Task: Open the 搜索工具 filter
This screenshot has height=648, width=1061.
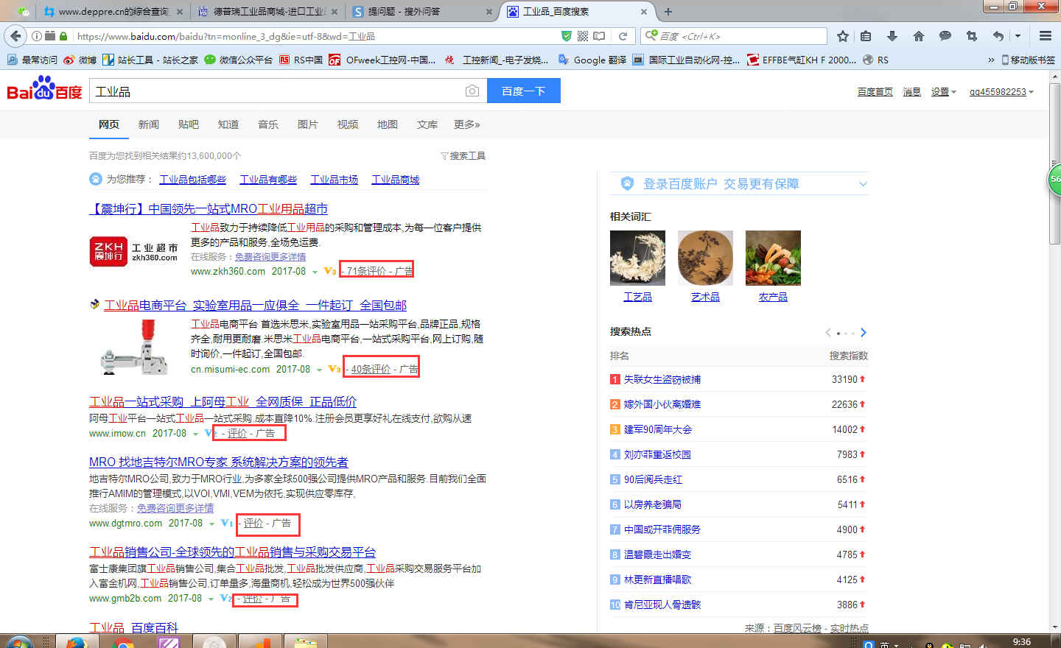Action: (x=463, y=156)
